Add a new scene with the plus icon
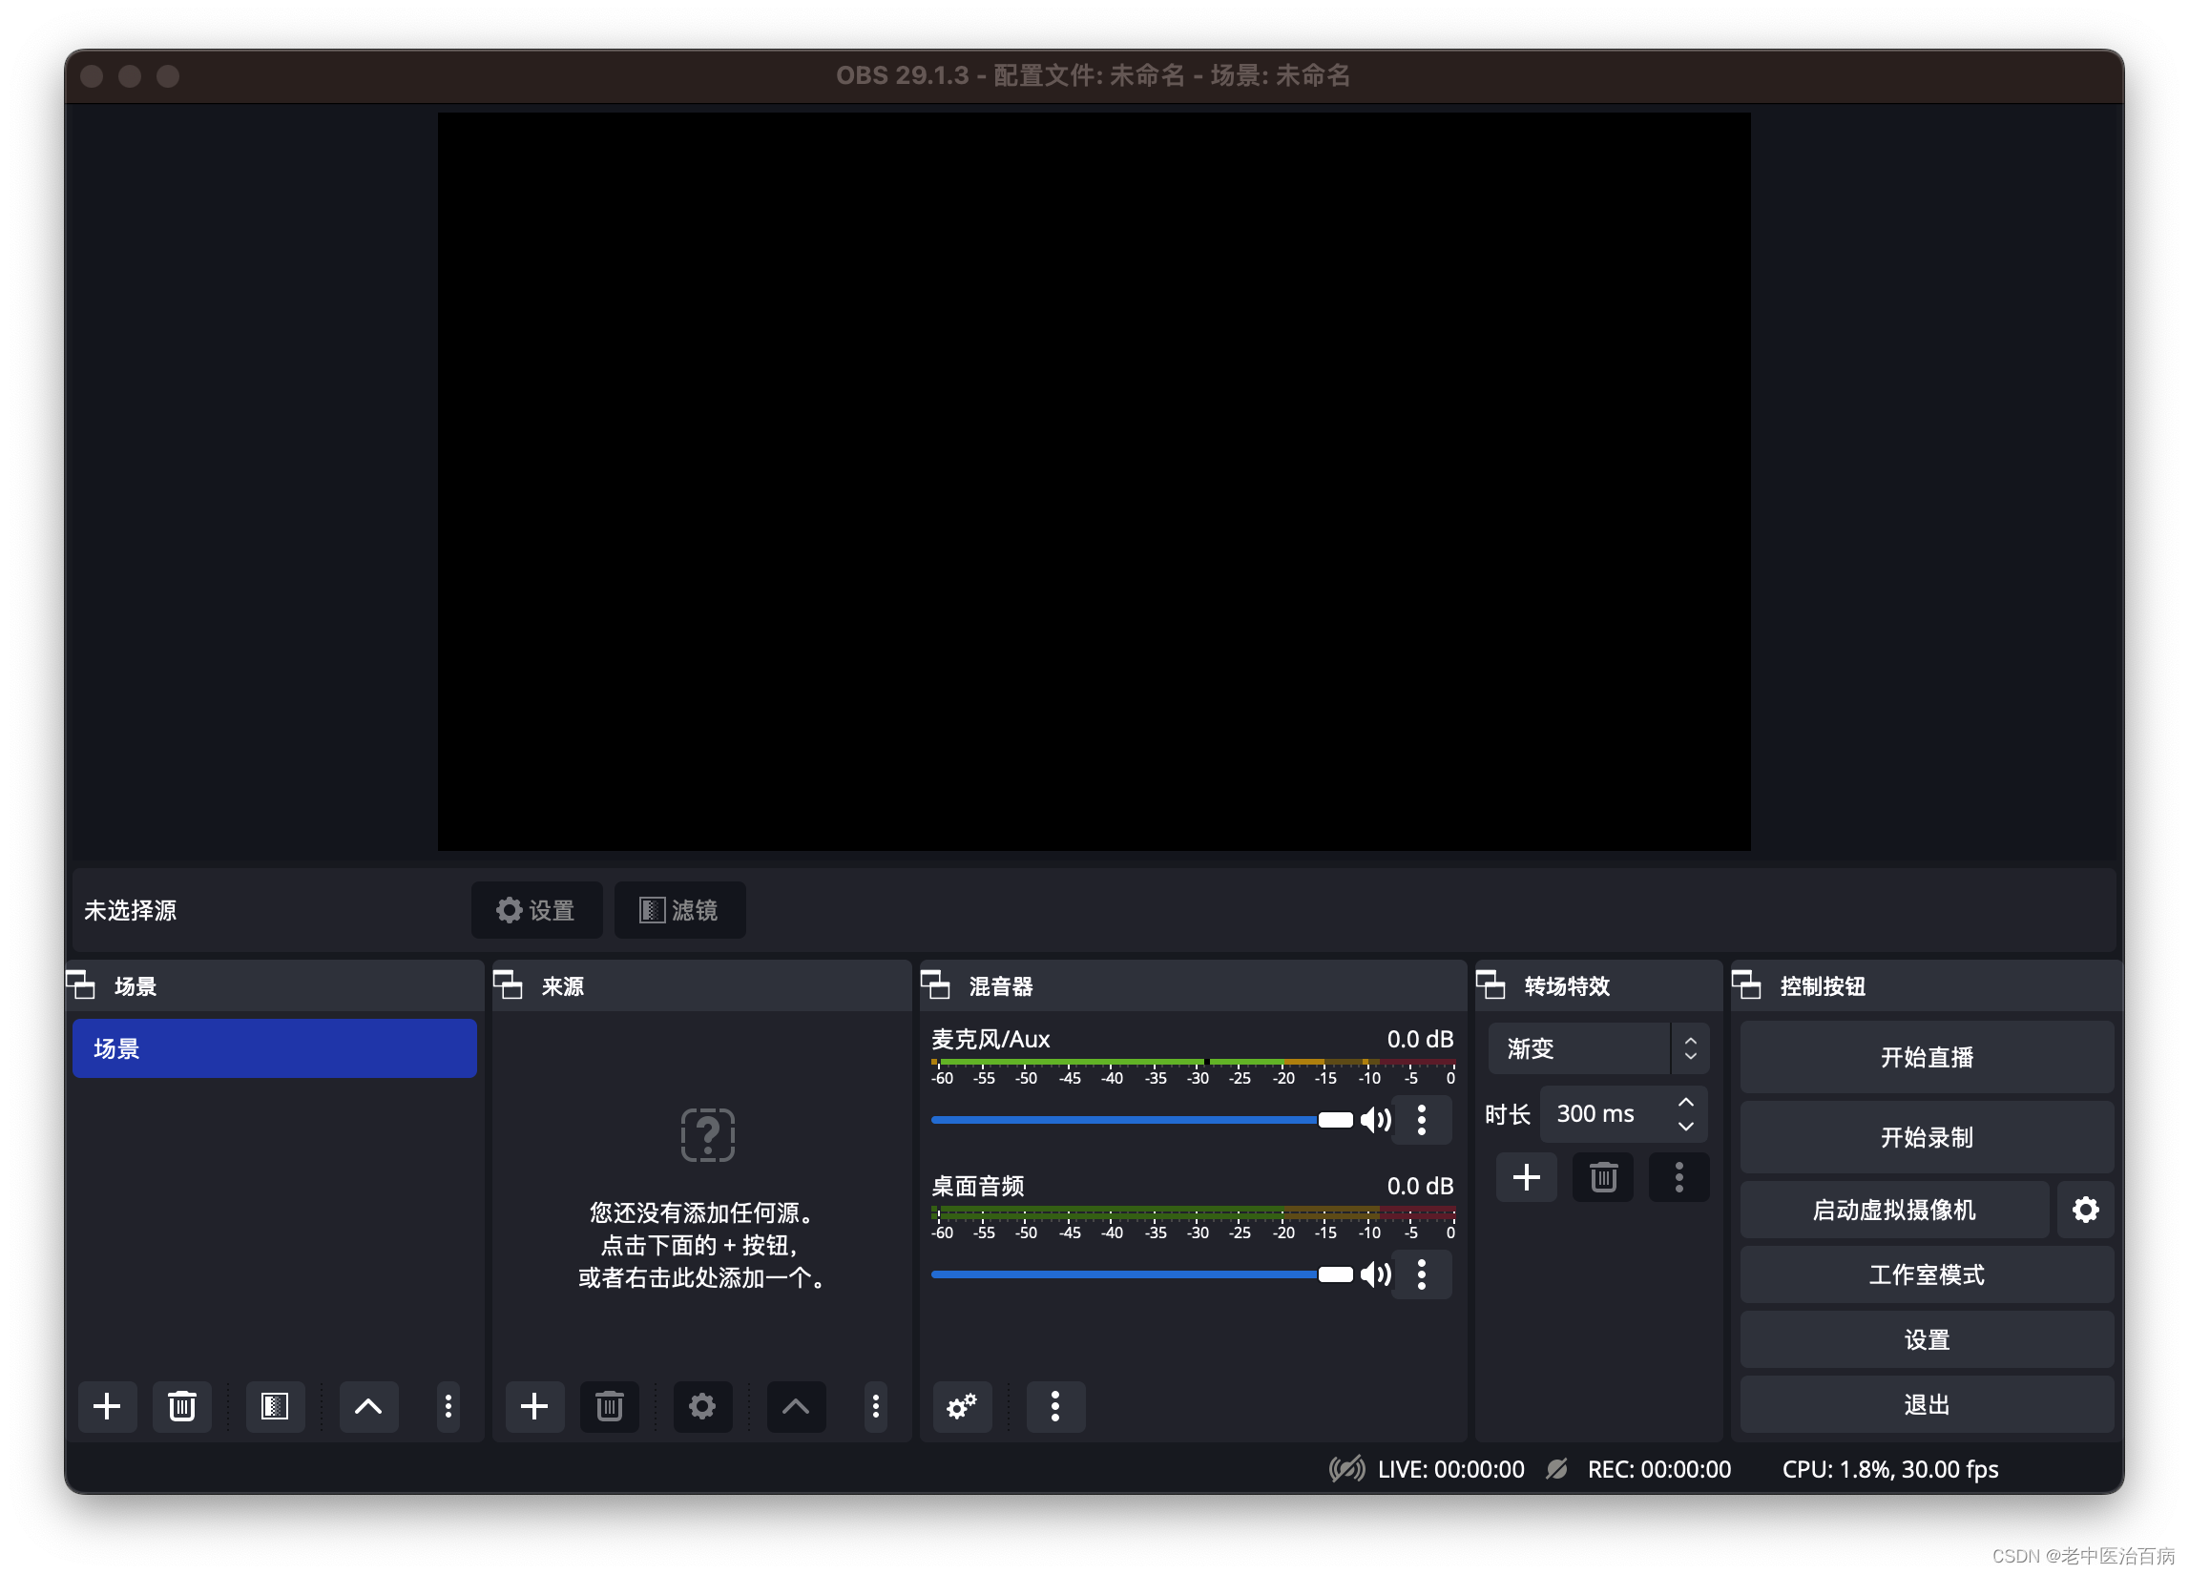Screen dimensions: 2189x1574 pos(107,1406)
